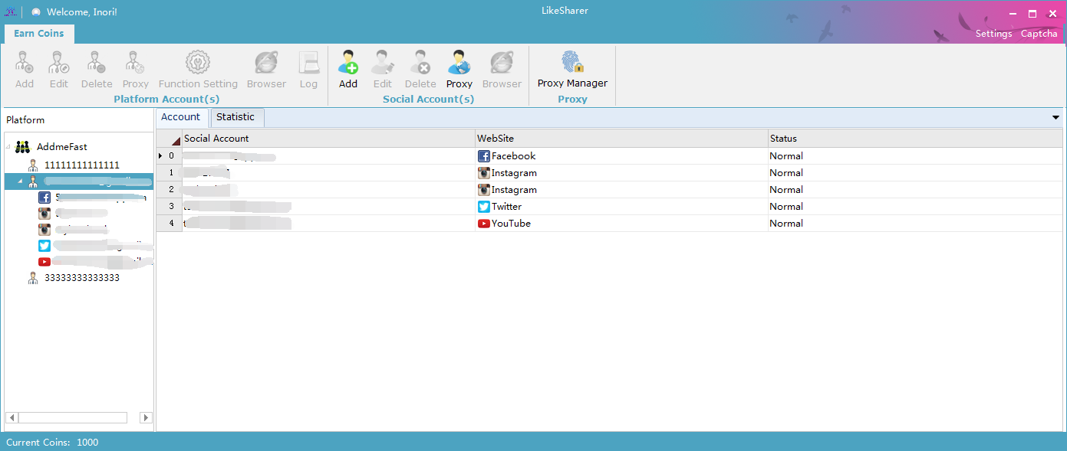Screen dimensions: 1067x451
Task: Click the Instagram cell in row 2
Action: click(622, 190)
